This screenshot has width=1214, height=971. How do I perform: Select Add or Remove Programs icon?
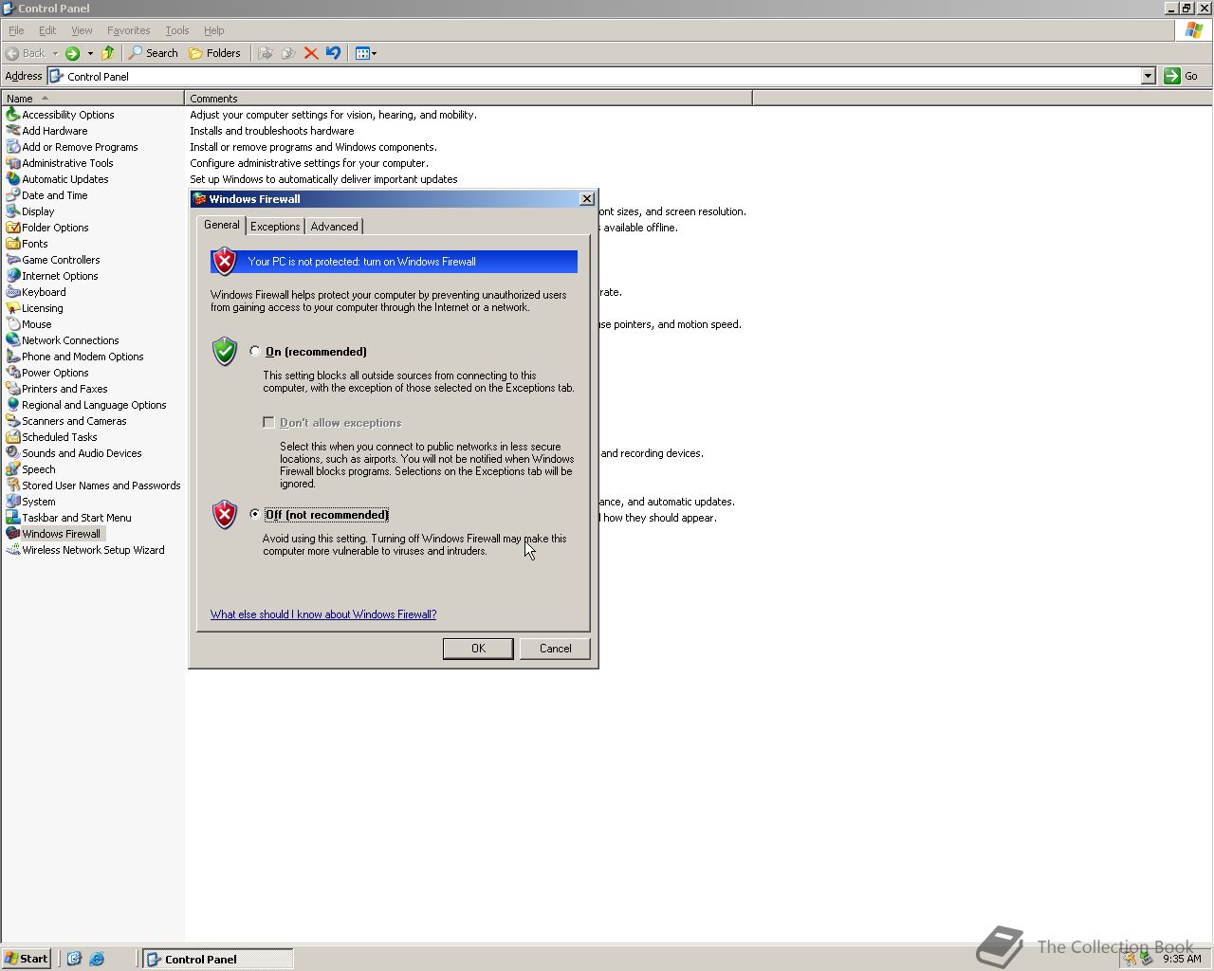(x=13, y=147)
